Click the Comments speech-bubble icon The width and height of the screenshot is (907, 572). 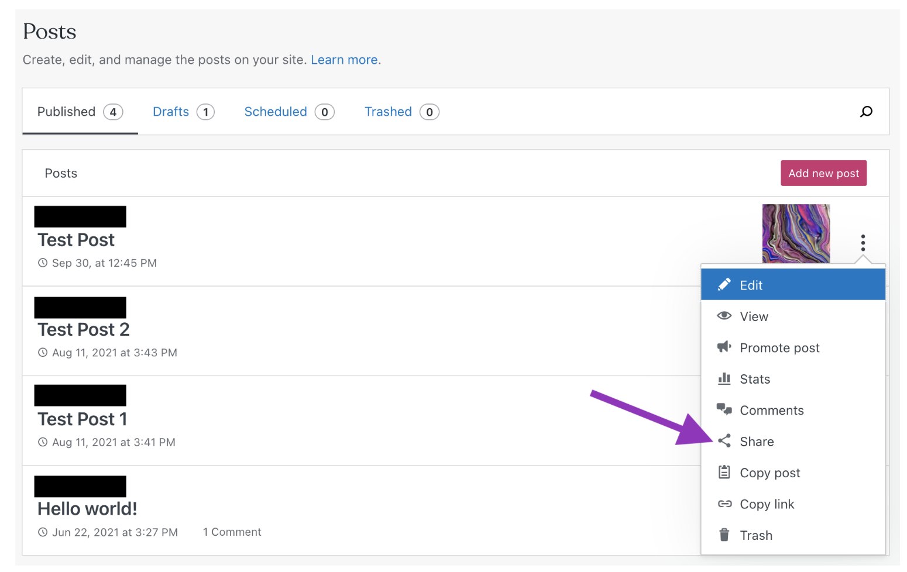coord(724,410)
